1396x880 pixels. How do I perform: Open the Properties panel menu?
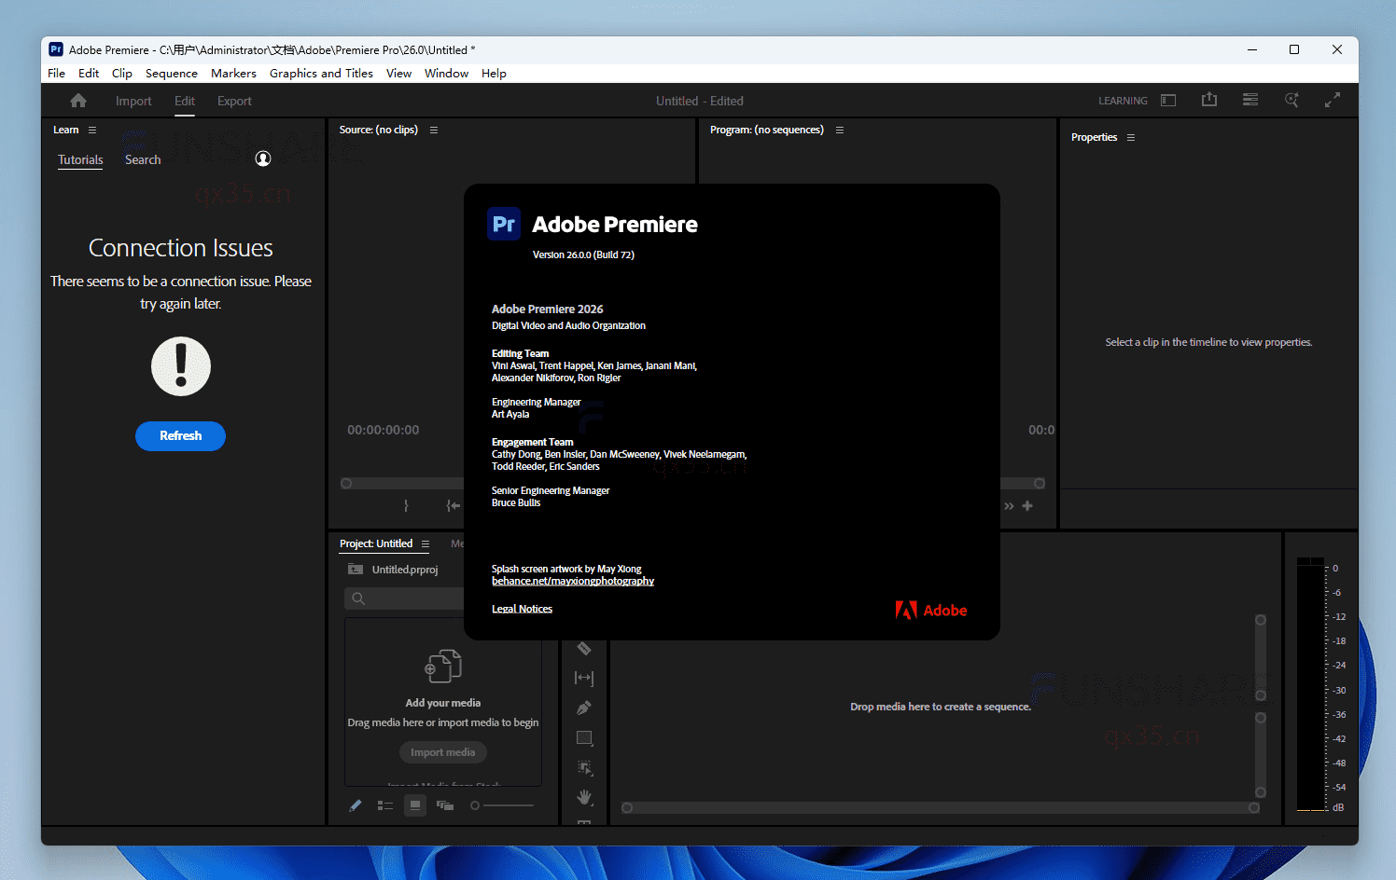1130,137
